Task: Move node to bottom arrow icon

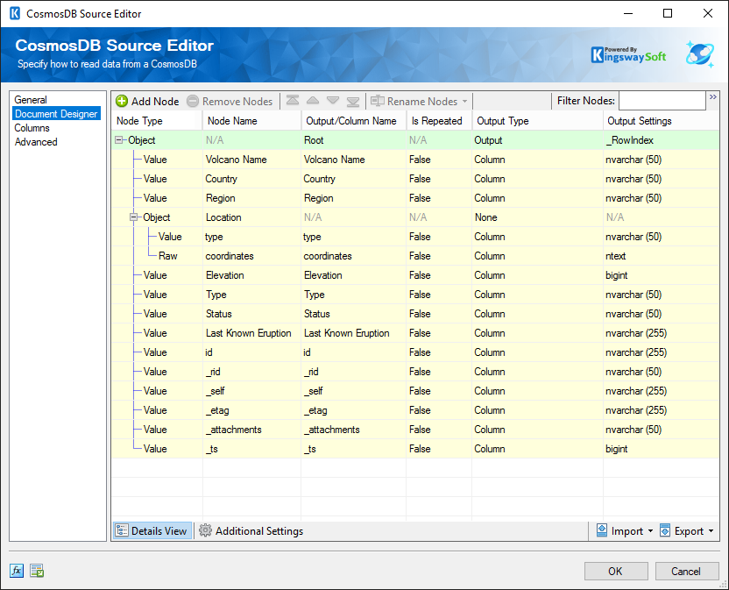Action: (x=353, y=101)
